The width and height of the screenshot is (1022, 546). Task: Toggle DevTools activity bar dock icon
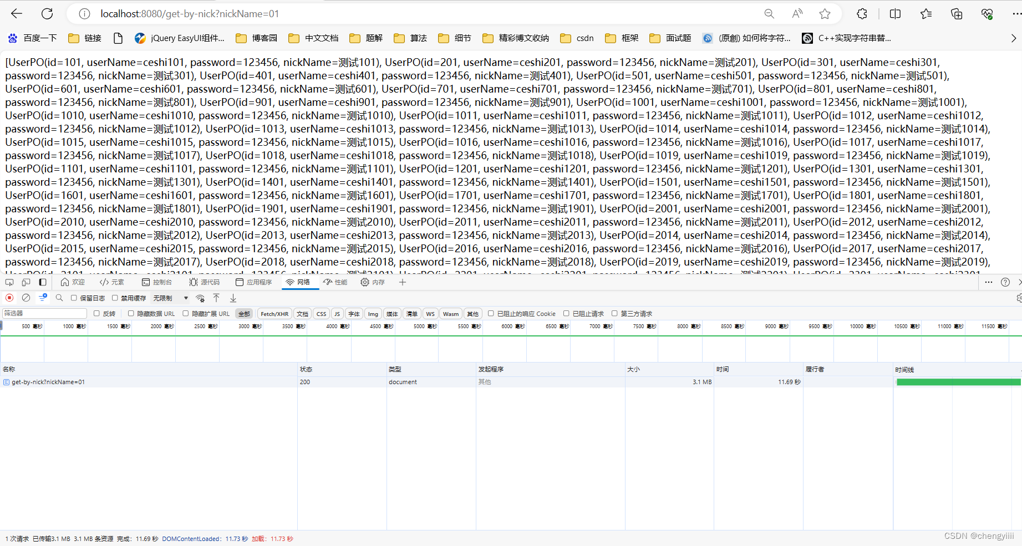tap(43, 282)
